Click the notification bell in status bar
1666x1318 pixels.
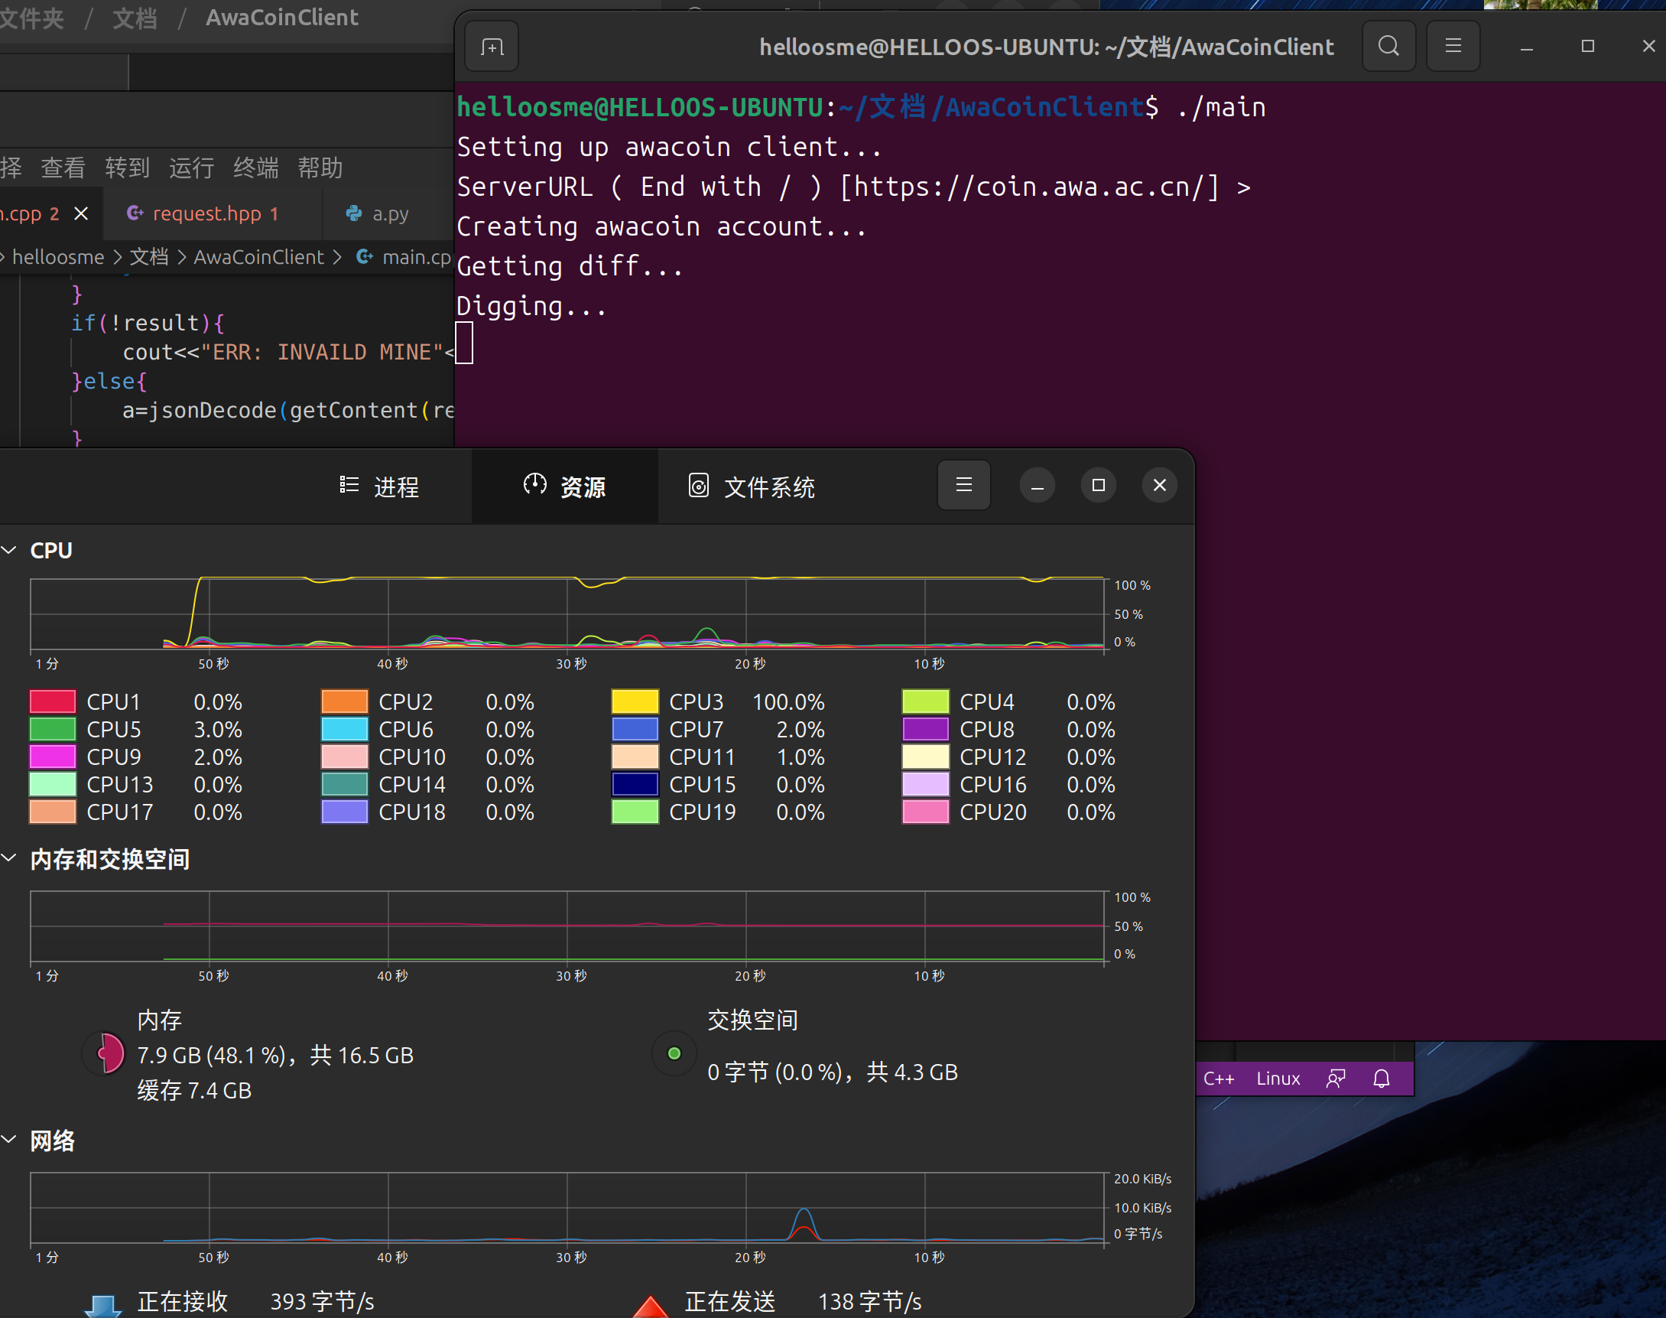click(1381, 1078)
